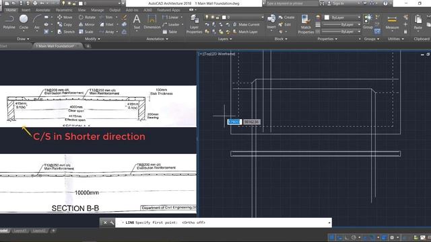This screenshot has width=431, height=242.
Task: Select the Dimension tool
Action: click(x=152, y=22)
